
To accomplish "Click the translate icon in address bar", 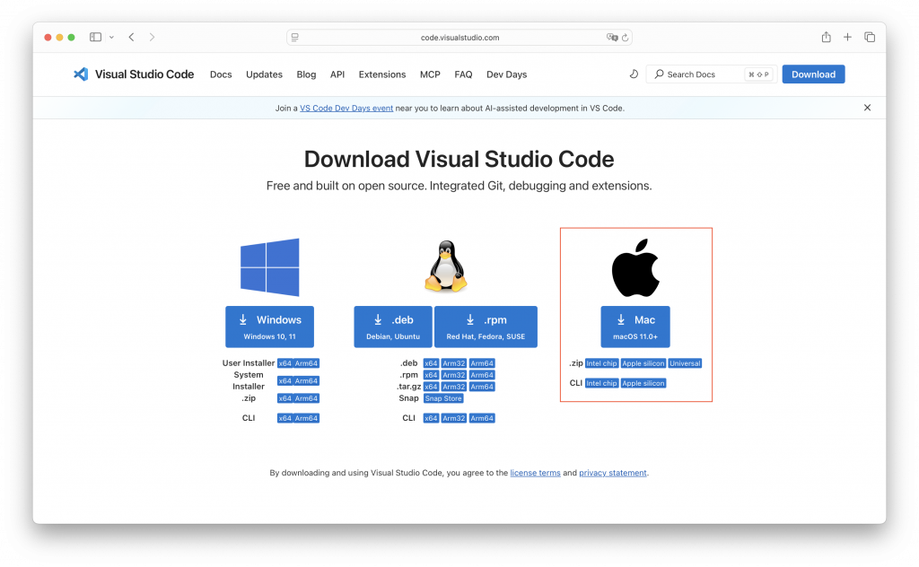I will (x=612, y=38).
